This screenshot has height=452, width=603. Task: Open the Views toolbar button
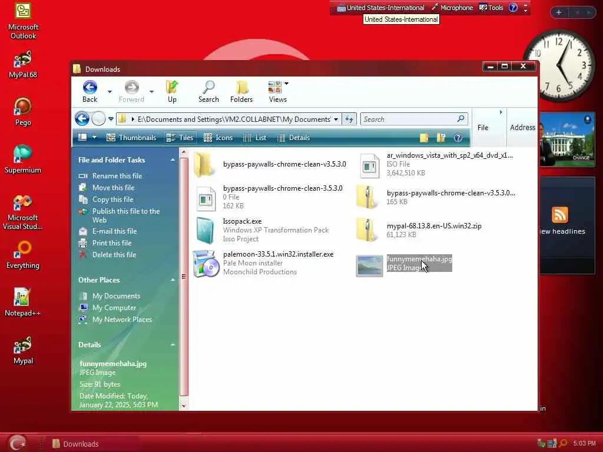coord(277,91)
